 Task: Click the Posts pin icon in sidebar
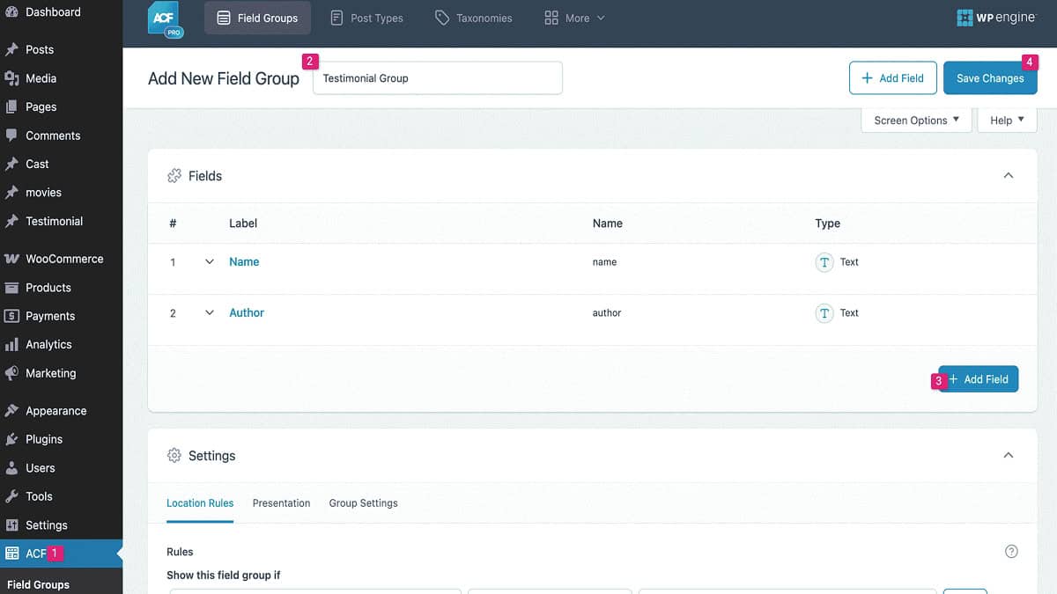(x=11, y=50)
